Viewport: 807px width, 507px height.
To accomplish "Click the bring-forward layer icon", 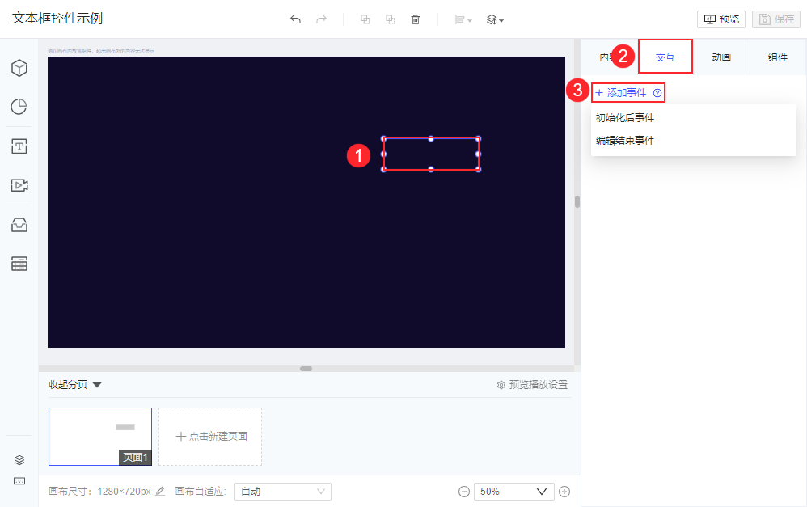I will (365, 19).
